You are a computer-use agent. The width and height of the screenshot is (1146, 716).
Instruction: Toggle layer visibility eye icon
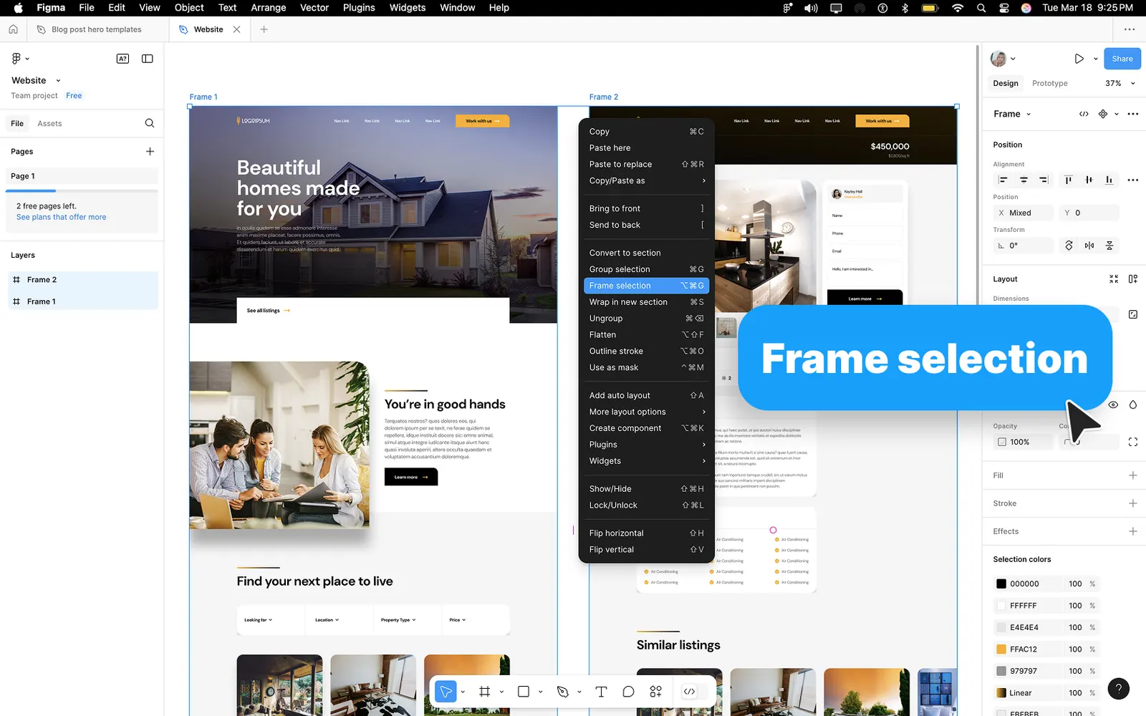pos(1113,405)
